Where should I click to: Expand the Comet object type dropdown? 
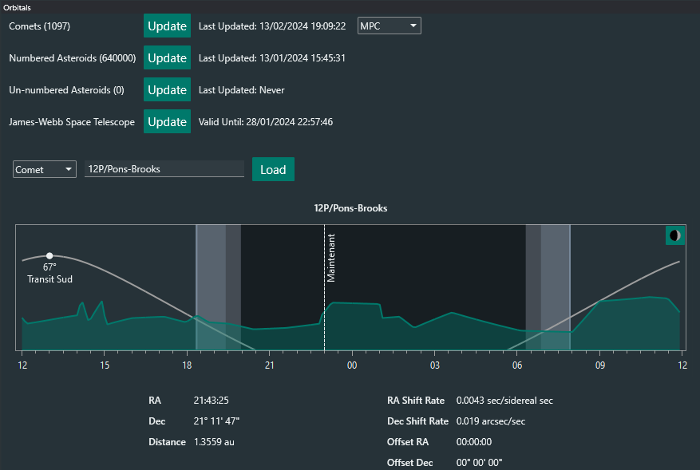pos(44,169)
